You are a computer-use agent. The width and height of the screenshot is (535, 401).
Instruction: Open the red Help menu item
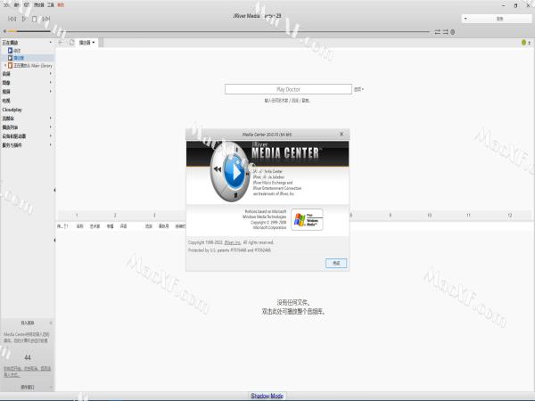61,4
